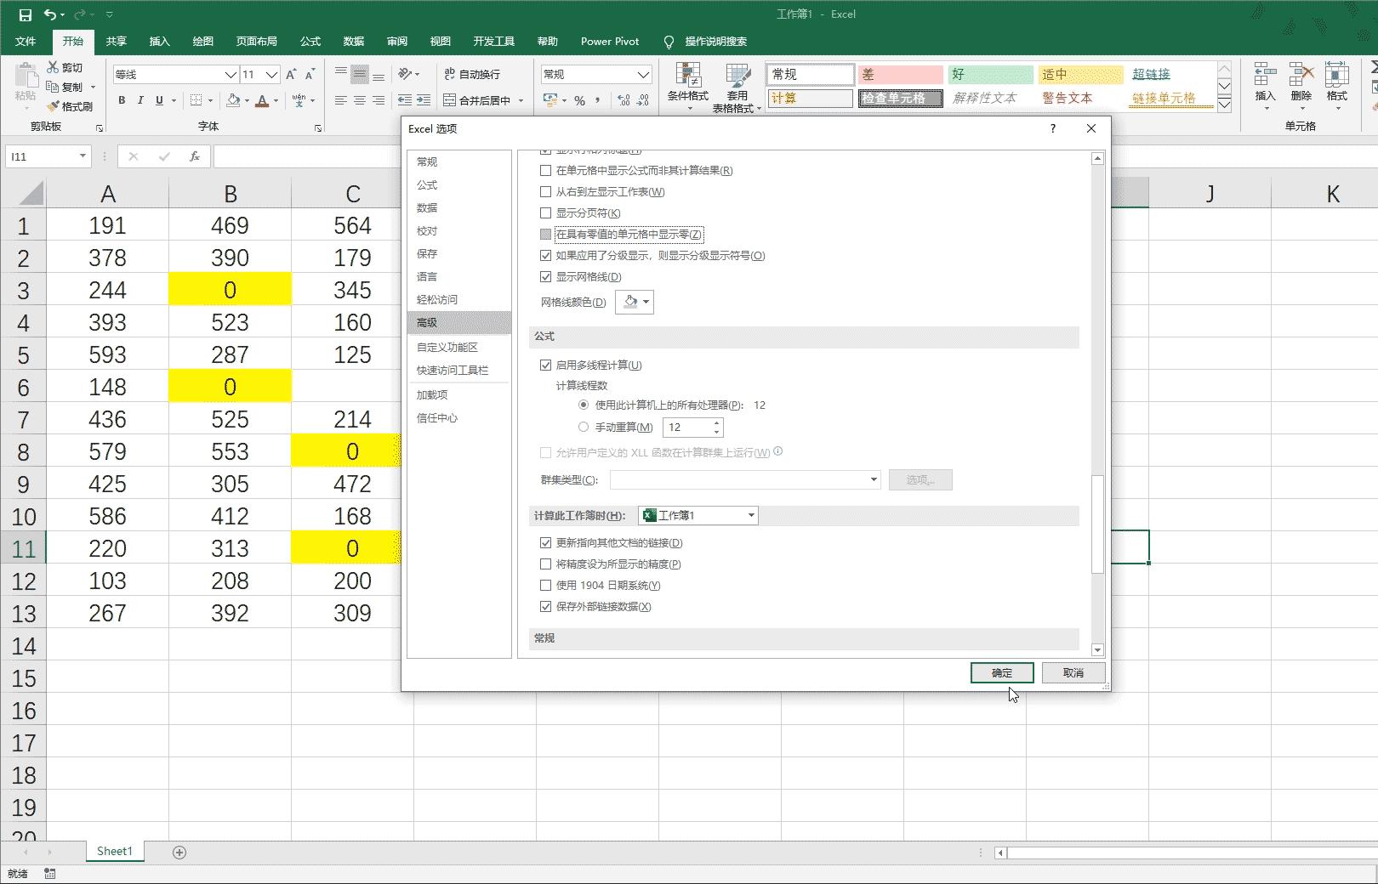This screenshot has height=884, width=1378.
Task: Uncheck the show gridlines (显示网格线) checkbox
Action: (x=546, y=277)
